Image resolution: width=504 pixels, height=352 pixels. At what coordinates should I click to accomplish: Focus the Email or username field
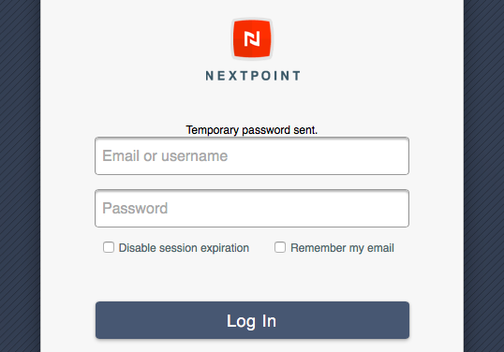[252, 156]
